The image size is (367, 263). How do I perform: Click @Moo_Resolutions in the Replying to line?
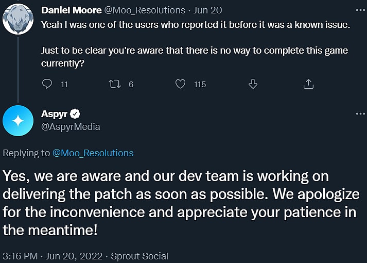coord(93,153)
